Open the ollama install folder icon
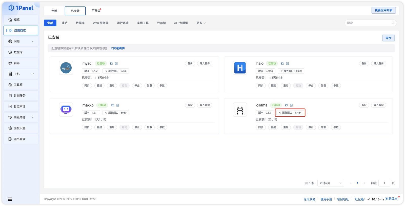The height and width of the screenshot is (206, 405). click(287, 105)
